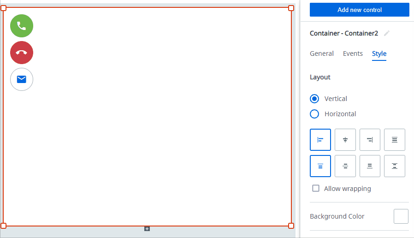Click the Add new control button
The height and width of the screenshot is (238, 414).
[359, 10]
